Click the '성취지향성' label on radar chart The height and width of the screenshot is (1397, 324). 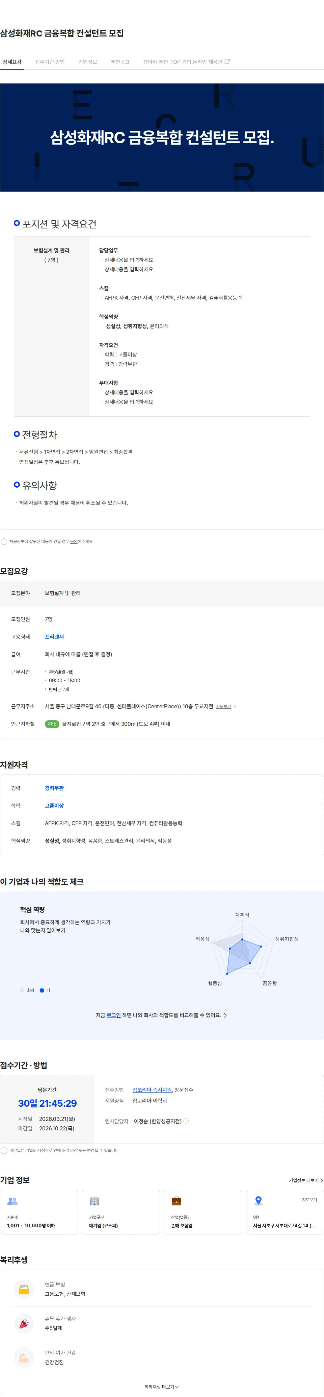287,939
